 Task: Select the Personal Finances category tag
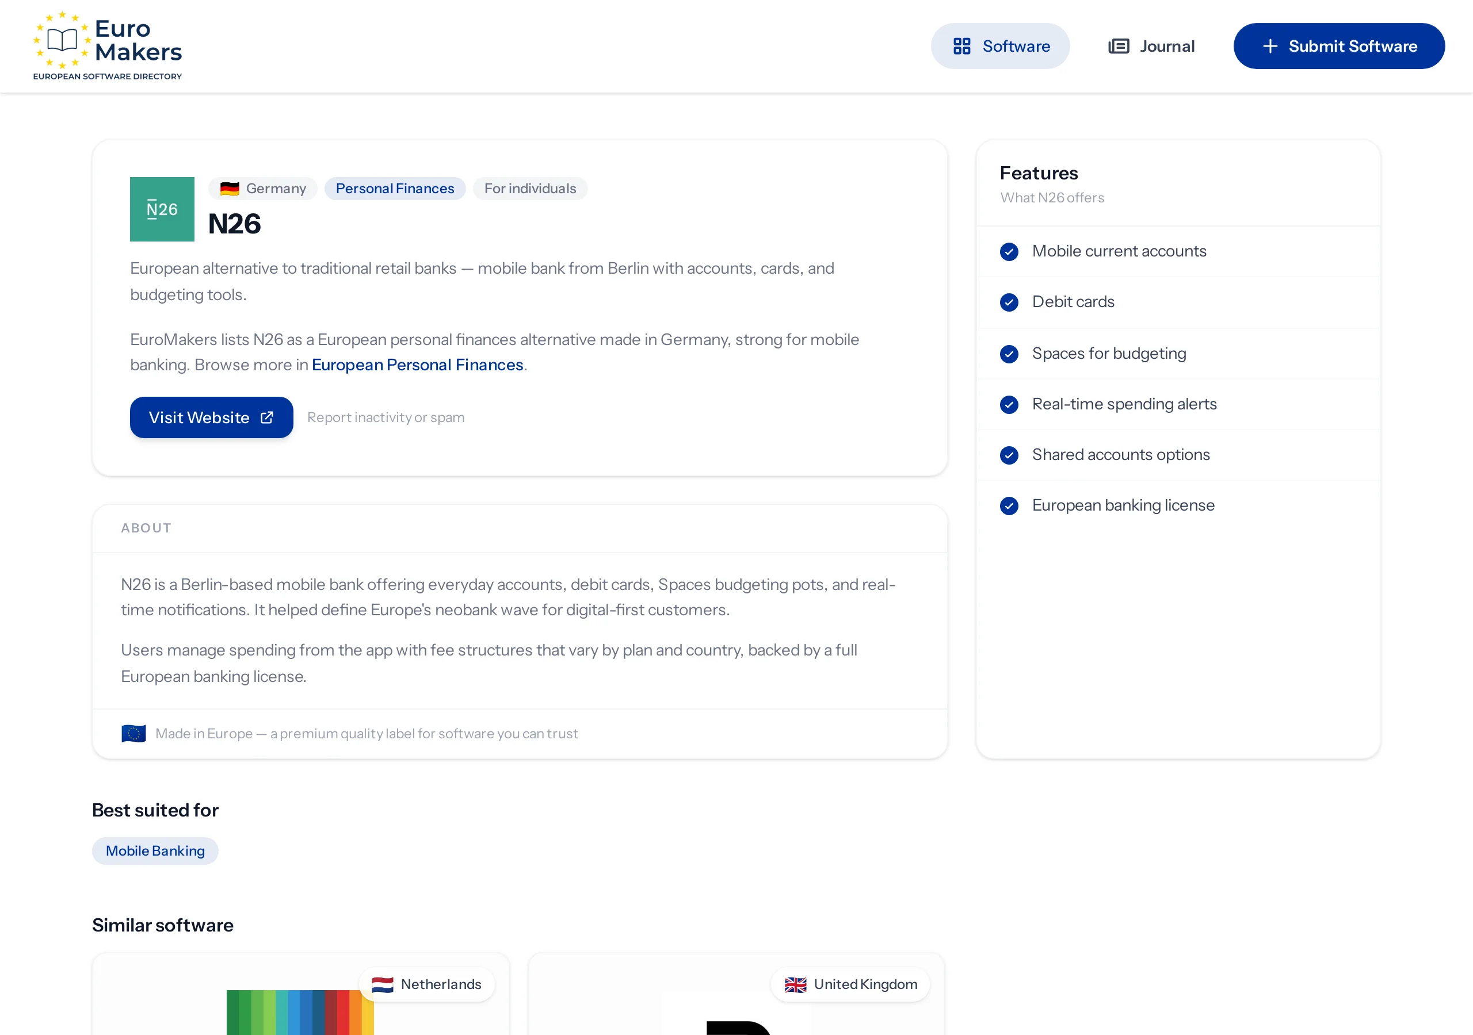tap(395, 189)
